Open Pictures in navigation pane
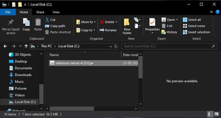This screenshot has width=221, height=118. pos(18,89)
